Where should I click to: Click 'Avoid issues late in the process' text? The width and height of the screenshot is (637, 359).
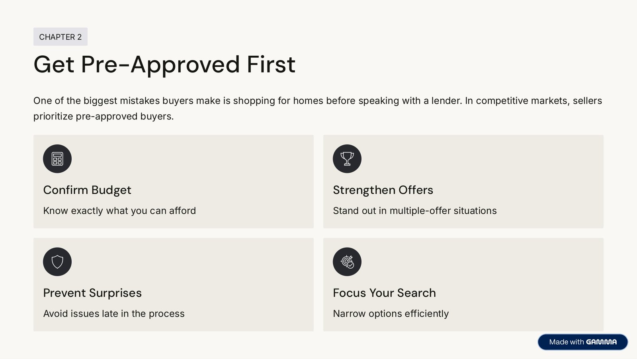pos(114,314)
